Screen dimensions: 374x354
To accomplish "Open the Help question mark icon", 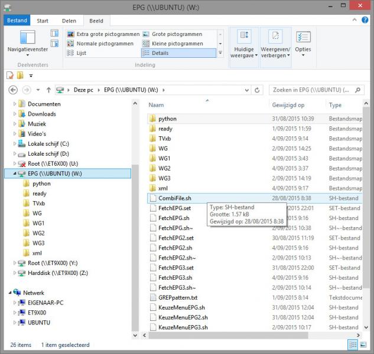I will 366,21.
